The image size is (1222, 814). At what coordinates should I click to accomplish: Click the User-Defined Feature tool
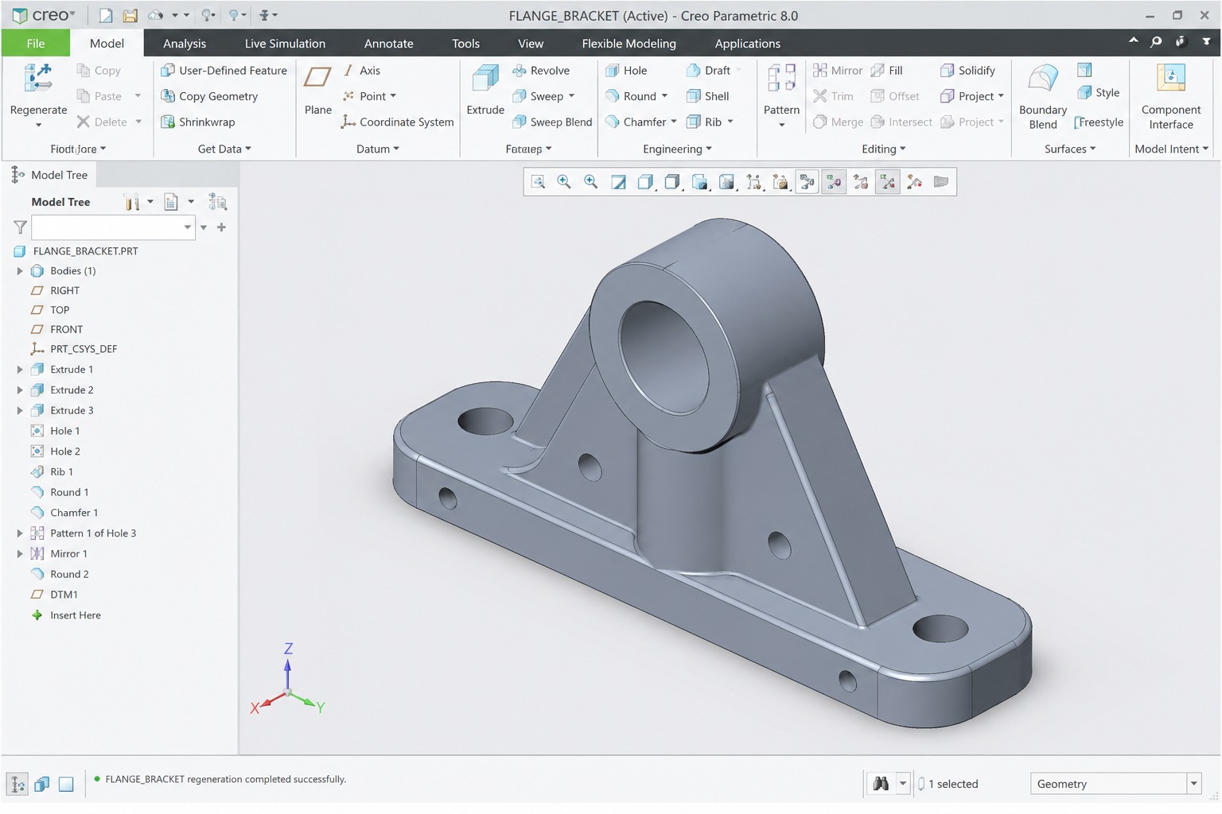pyautogui.click(x=224, y=71)
